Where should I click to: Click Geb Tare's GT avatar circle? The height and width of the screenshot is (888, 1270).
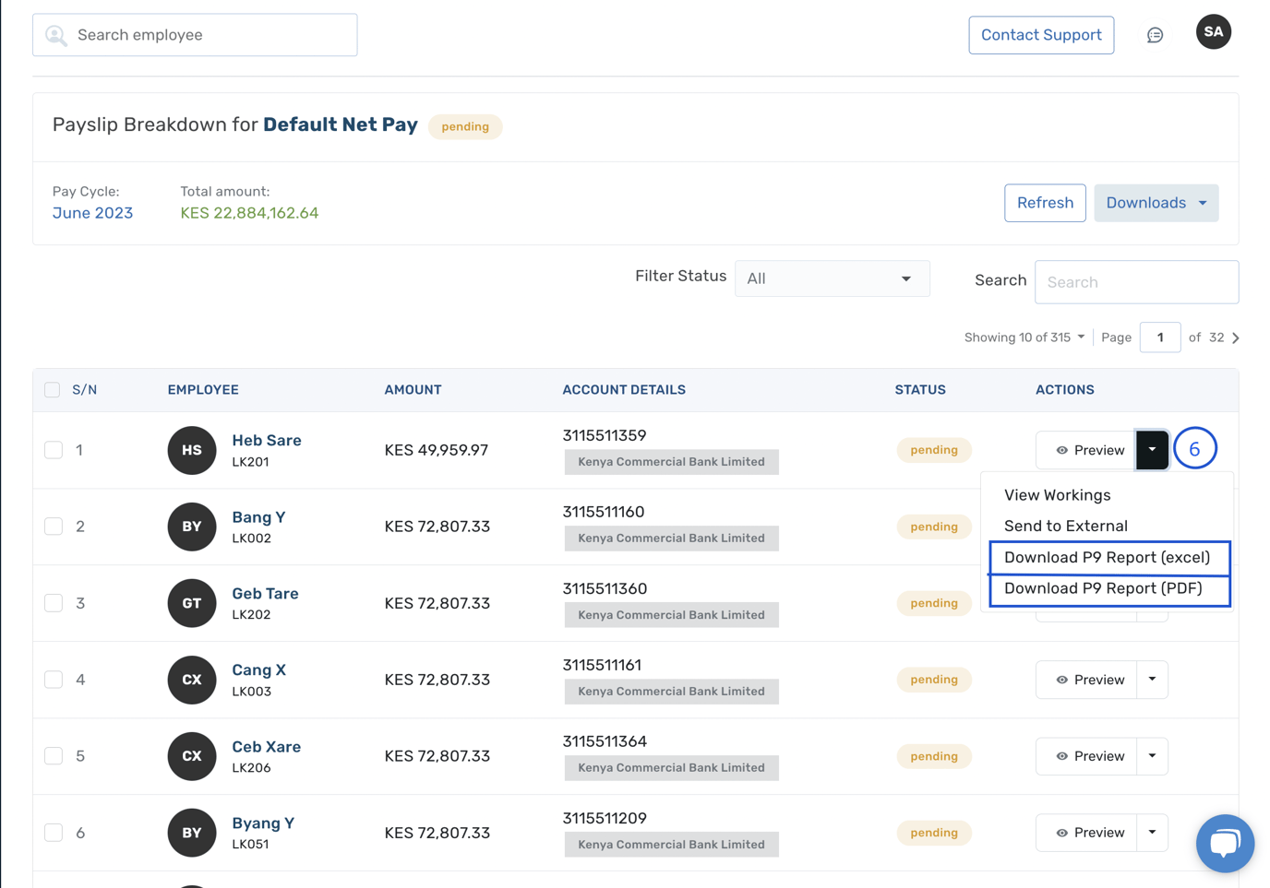(x=191, y=603)
